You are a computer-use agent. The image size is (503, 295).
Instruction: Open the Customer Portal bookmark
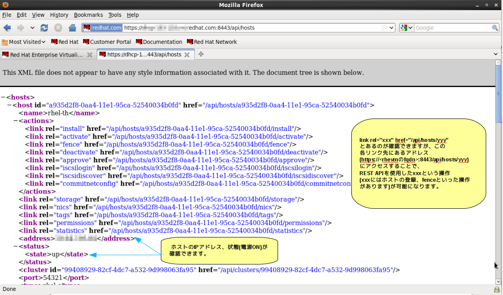(107, 42)
